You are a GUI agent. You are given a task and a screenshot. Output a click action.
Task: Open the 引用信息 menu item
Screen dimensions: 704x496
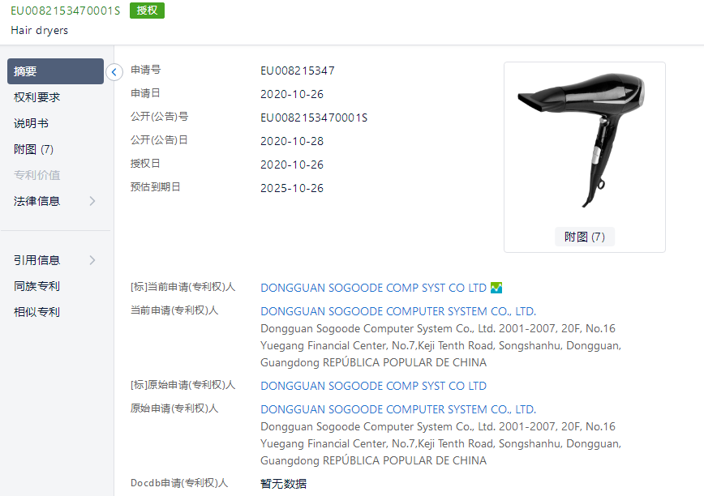coord(36,260)
